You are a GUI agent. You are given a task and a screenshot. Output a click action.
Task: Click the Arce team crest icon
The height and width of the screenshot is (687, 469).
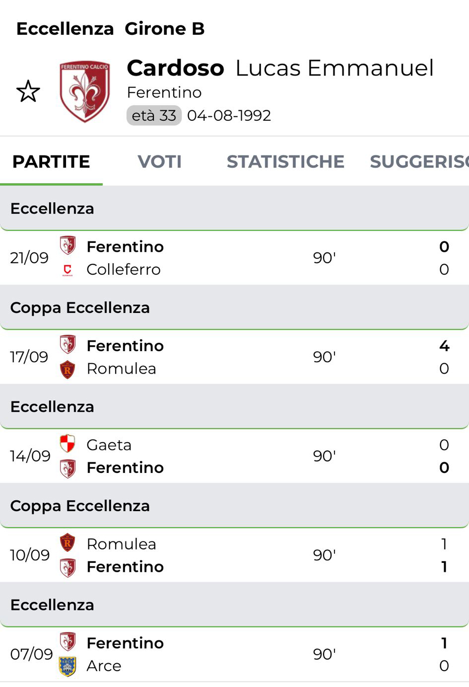point(67,666)
